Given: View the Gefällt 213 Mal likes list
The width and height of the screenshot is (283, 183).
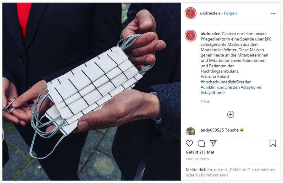Looking at the screenshot, I should pos(200,152).
